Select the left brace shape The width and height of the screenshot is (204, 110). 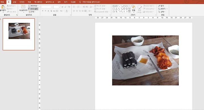click(124, 11)
